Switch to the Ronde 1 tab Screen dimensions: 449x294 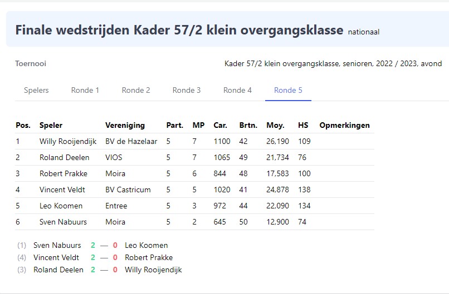[85, 90]
